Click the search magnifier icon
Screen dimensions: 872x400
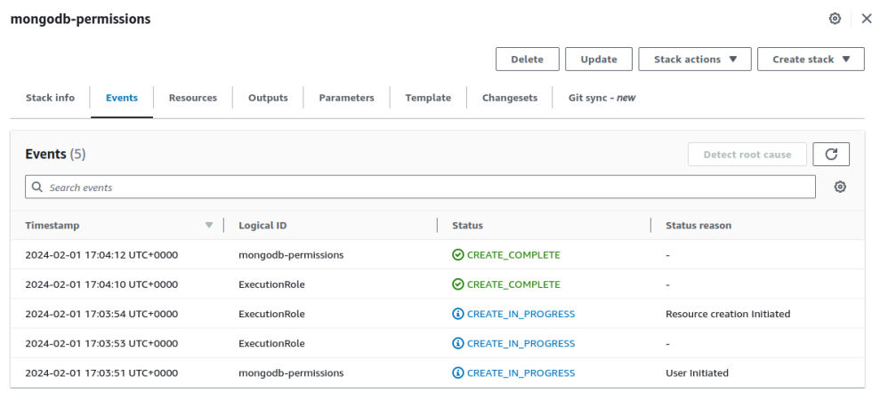click(37, 188)
